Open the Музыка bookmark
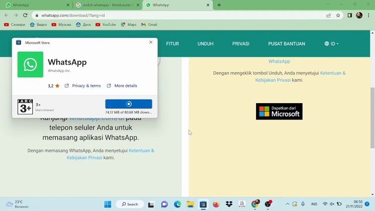Image resolution: width=375 pixels, height=211 pixels. click(62, 25)
